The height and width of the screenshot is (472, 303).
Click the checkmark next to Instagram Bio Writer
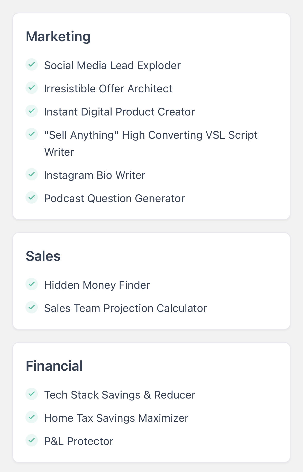click(x=32, y=174)
